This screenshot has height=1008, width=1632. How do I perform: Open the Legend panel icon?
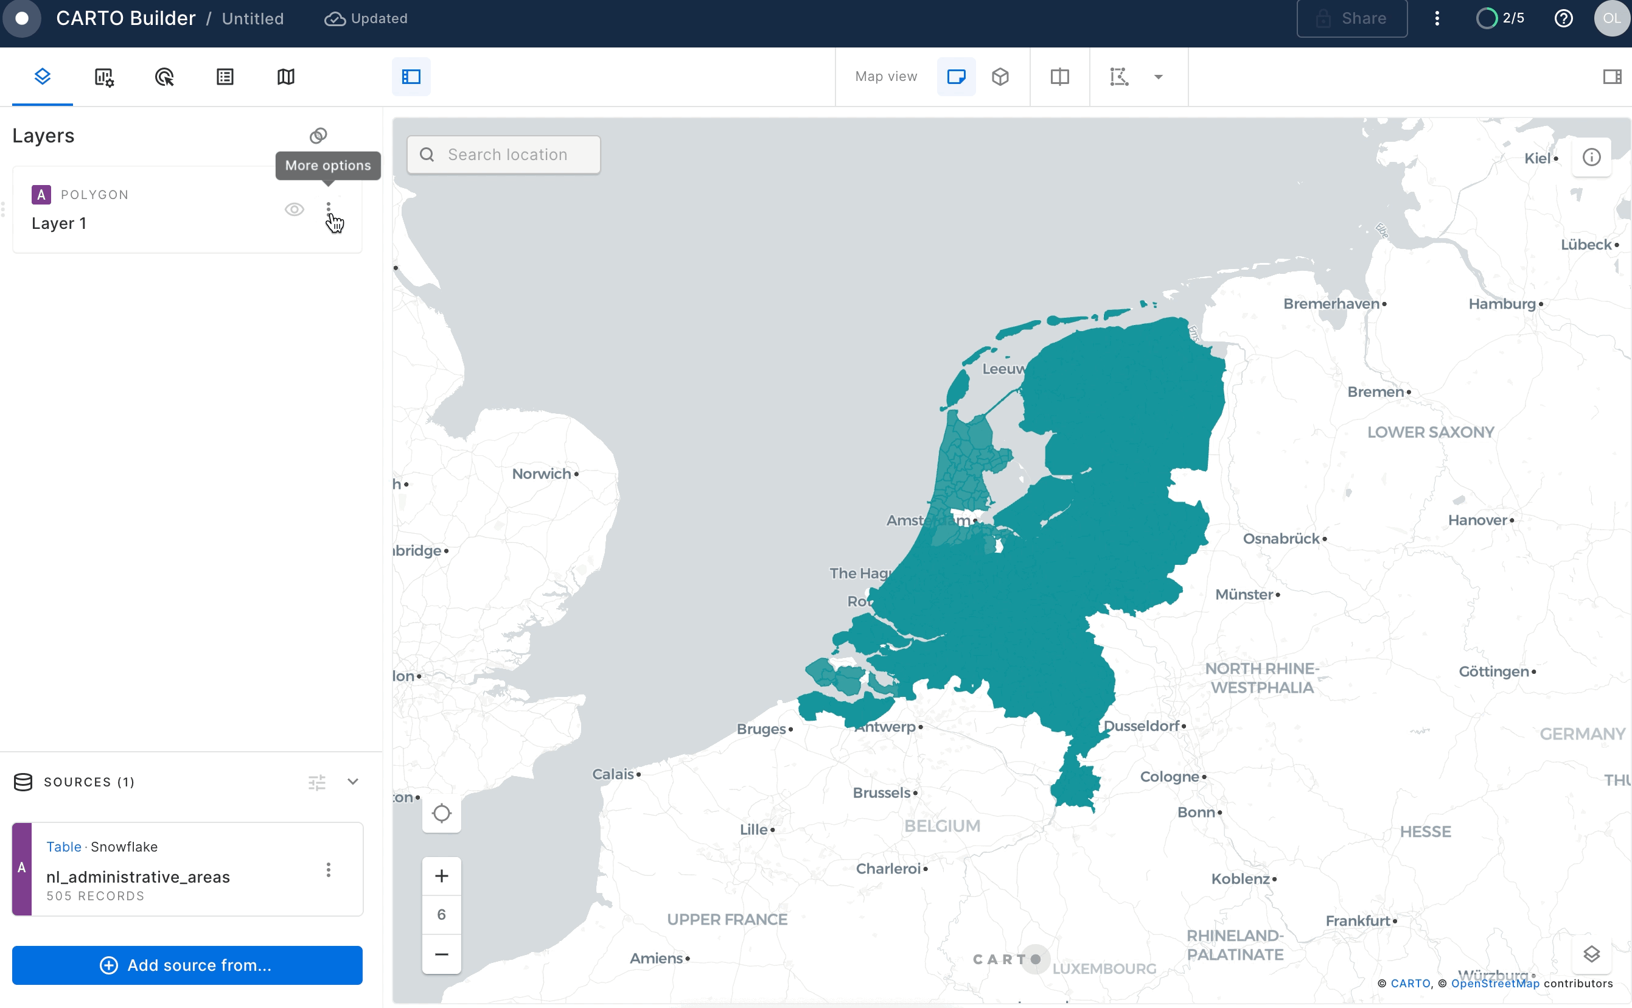(225, 77)
